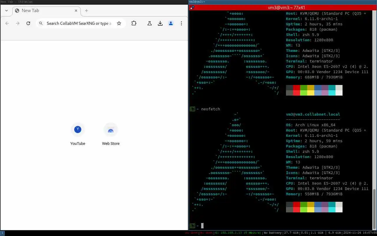Click dark red swatch under Memory: 550MiB
Image resolution: width=377 pixels, height=236 pixels.
[297, 204]
